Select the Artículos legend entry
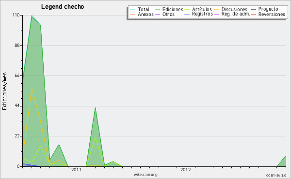The image size is (291, 179). pos(202,9)
